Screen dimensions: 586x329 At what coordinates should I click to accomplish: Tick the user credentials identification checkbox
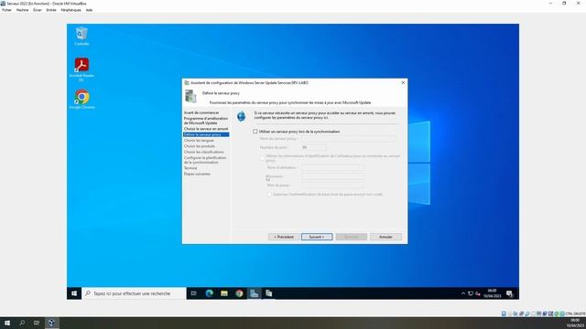click(x=263, y=158)
